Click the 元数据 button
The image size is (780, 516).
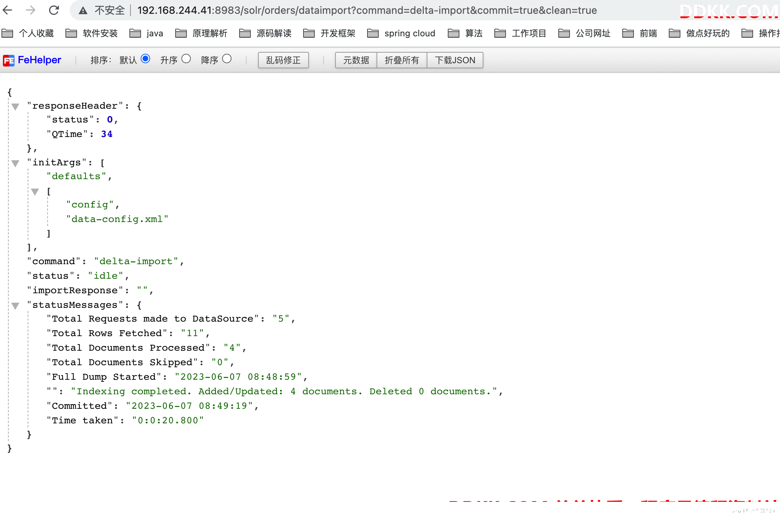click(x=356, y=60)
